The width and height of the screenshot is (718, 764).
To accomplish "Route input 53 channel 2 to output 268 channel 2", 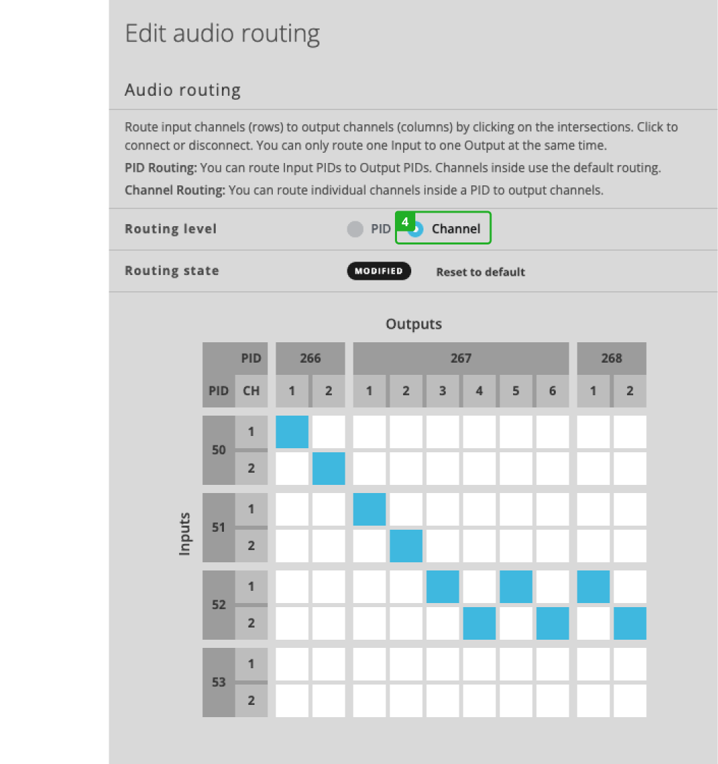I will [629, 700].
